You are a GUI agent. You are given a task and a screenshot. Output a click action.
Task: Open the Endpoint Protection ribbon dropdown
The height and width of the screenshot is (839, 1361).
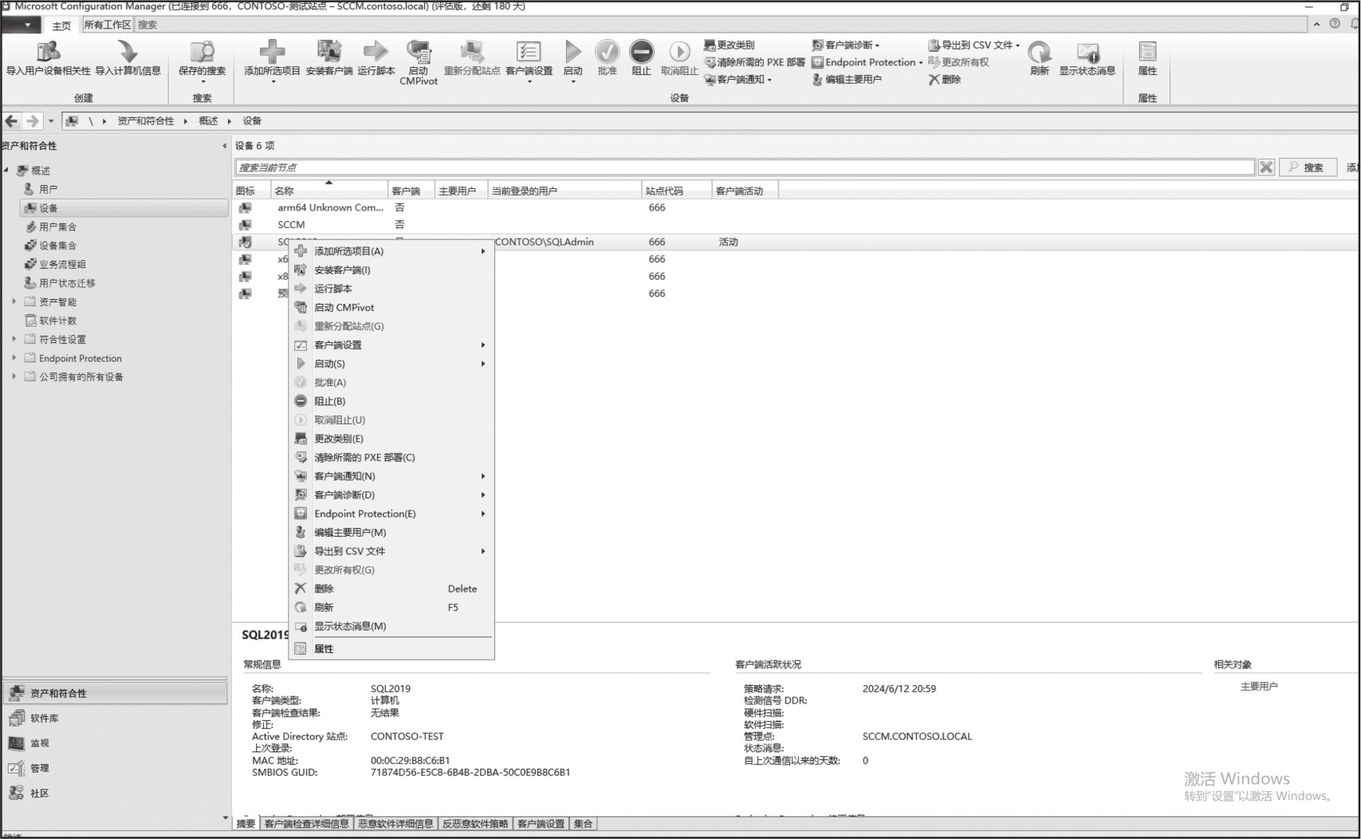coord(867,62)
